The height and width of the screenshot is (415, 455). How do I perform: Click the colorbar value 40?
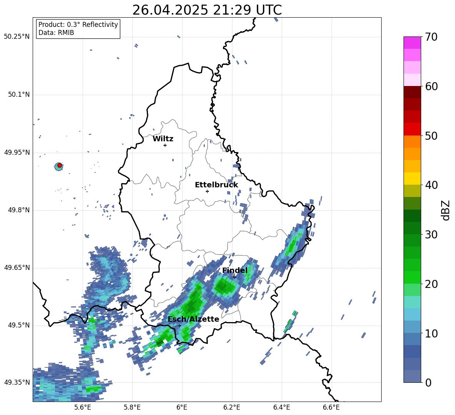tap(431, 185)
